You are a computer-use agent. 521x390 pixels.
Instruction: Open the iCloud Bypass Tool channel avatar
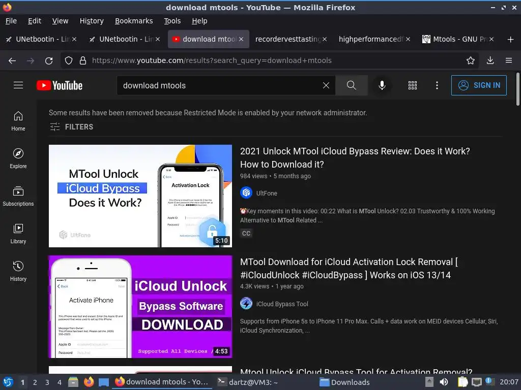click(246, 304)
